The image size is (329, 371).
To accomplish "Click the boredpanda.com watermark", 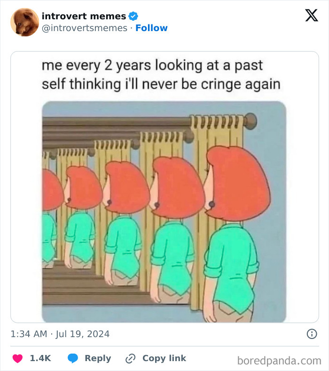I will point(279,361).
